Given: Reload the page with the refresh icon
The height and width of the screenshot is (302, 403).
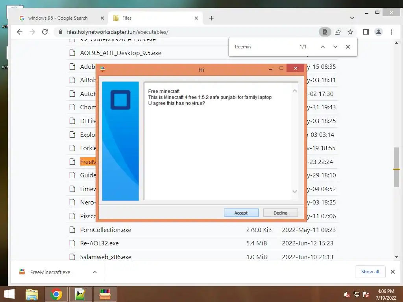Looking at the screenshot, I should (x=45, y=32).
